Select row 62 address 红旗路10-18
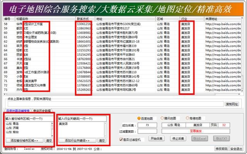 click(118, 41)
